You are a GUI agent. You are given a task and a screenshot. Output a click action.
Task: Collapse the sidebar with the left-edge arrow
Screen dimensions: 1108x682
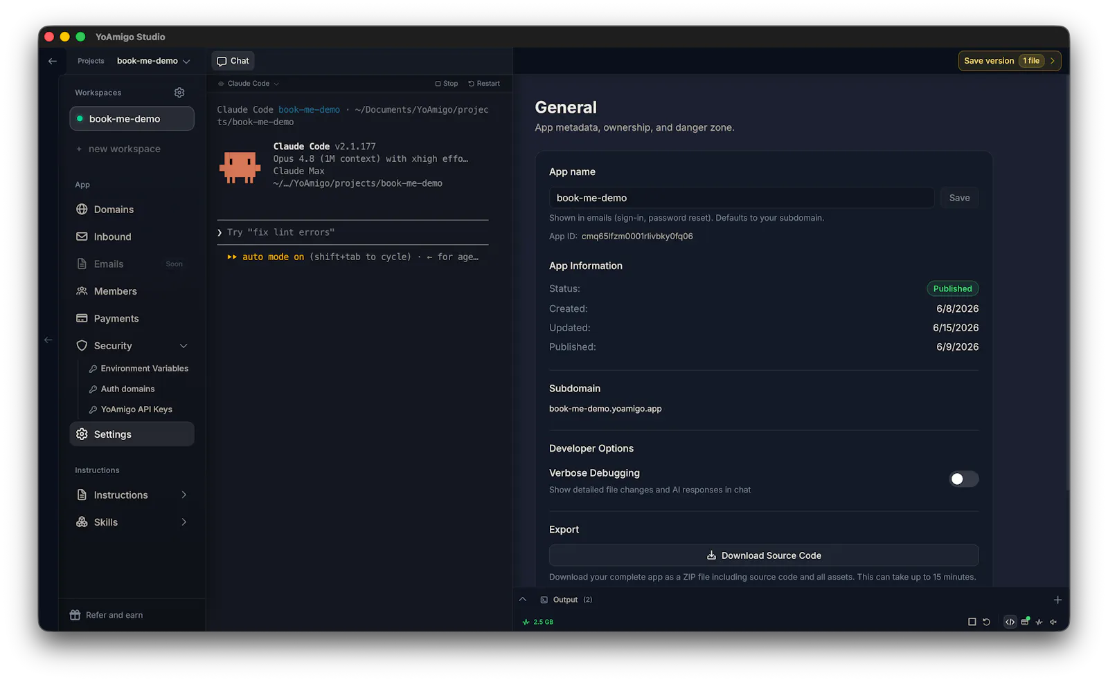tap(48, 340)
